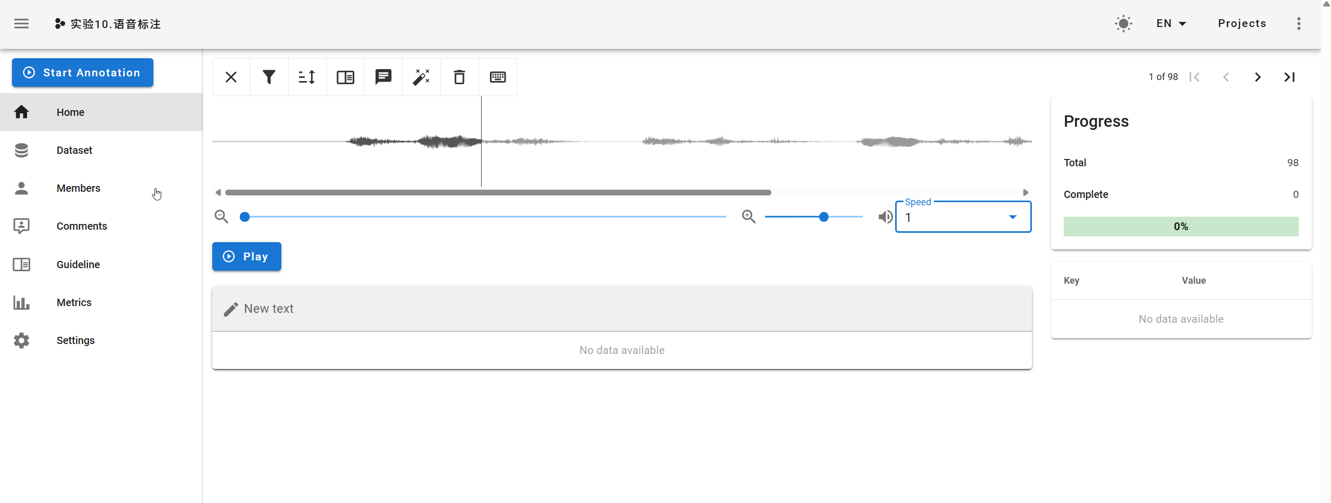Click the auto-labeling magic wand icon
Viewport: 1331px width, 503px height.
click(421, 77)
